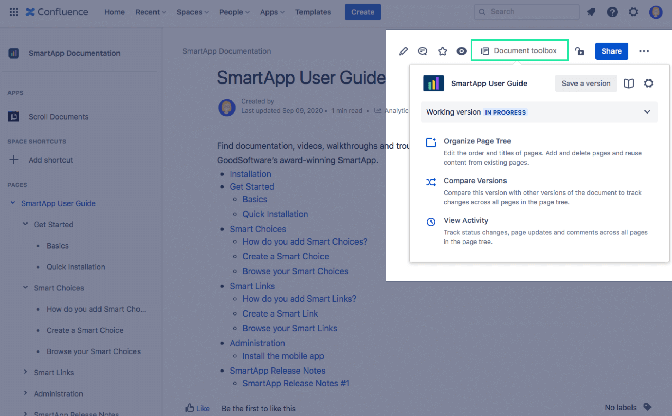Star this page as favorite

point(442,51)
